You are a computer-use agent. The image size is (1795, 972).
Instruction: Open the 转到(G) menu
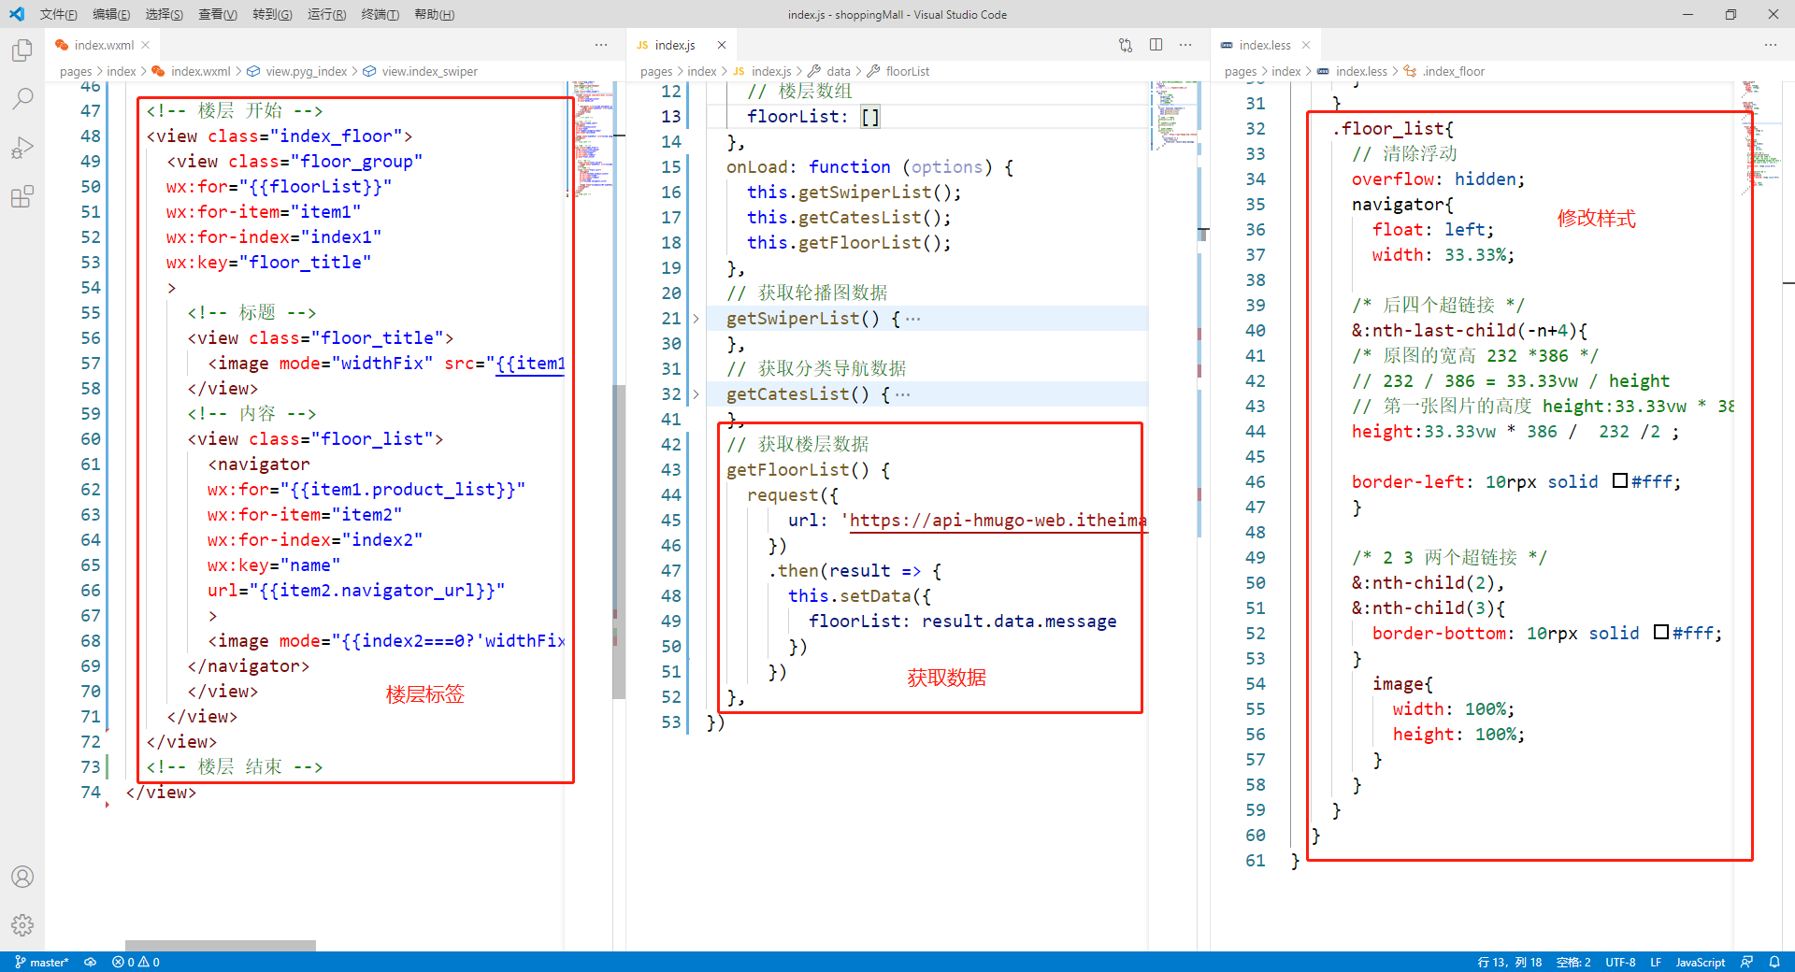tap(272, 14)
